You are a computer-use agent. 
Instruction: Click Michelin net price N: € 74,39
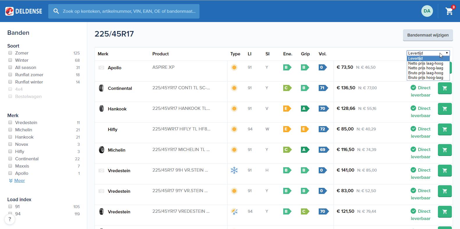click(x=367, y=150)
